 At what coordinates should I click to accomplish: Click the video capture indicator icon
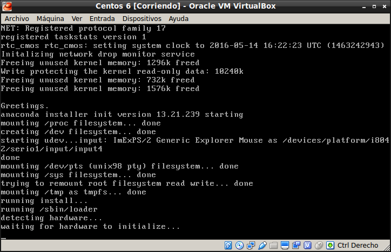[296, 246]
